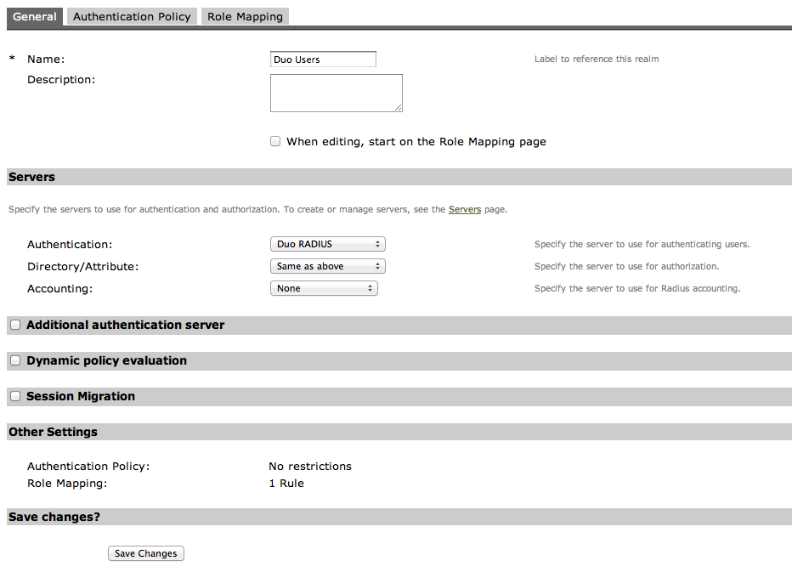This screenshot has height=572, width=792.
Task: Open the Directory/Attribute dropdown
Action: [327, 266]
